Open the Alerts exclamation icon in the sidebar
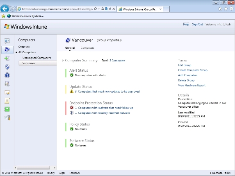The height and width of the screenshot is (176, 235). point(7,75)
